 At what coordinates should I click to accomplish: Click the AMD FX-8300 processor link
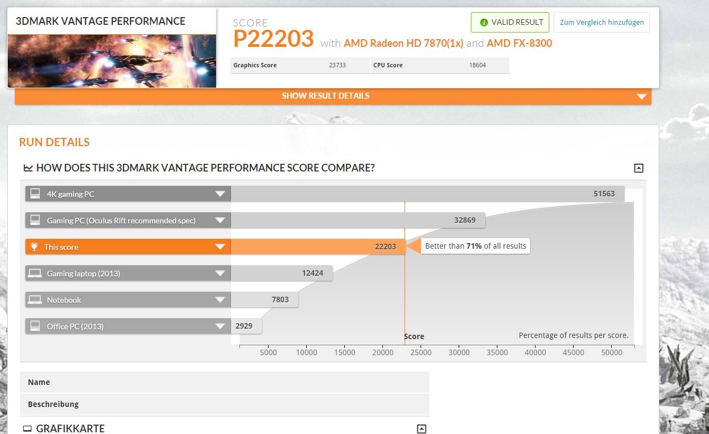[x=519, y=43]
